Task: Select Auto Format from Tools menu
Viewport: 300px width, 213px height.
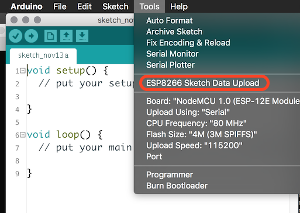Action: click(x=170, y=20)
